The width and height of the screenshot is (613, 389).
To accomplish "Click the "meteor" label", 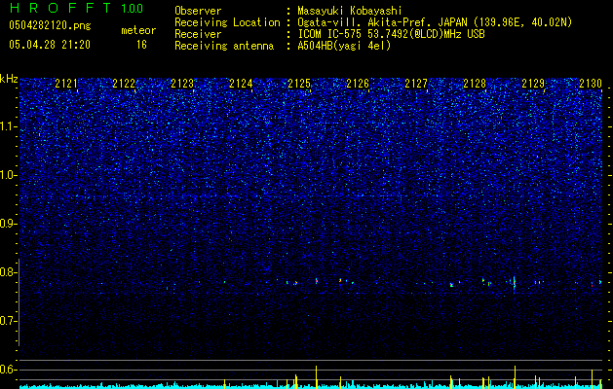I will 138,30.
